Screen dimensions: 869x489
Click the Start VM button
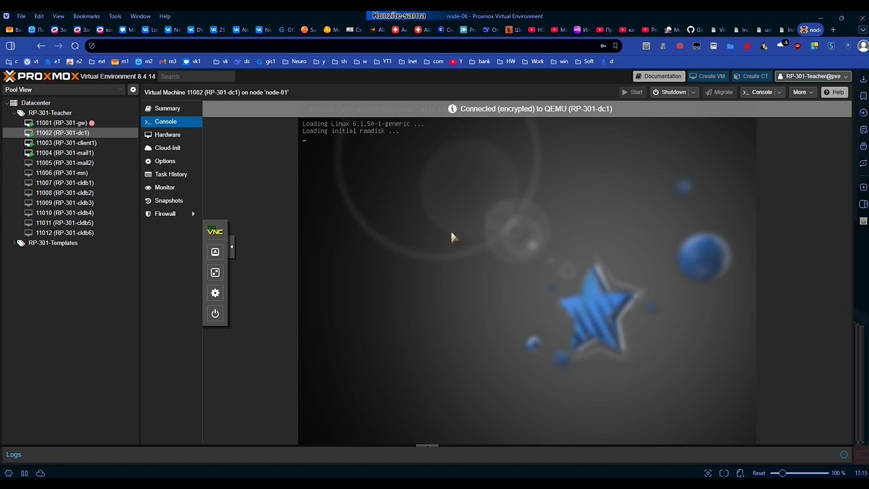click(x=632, y=92)
